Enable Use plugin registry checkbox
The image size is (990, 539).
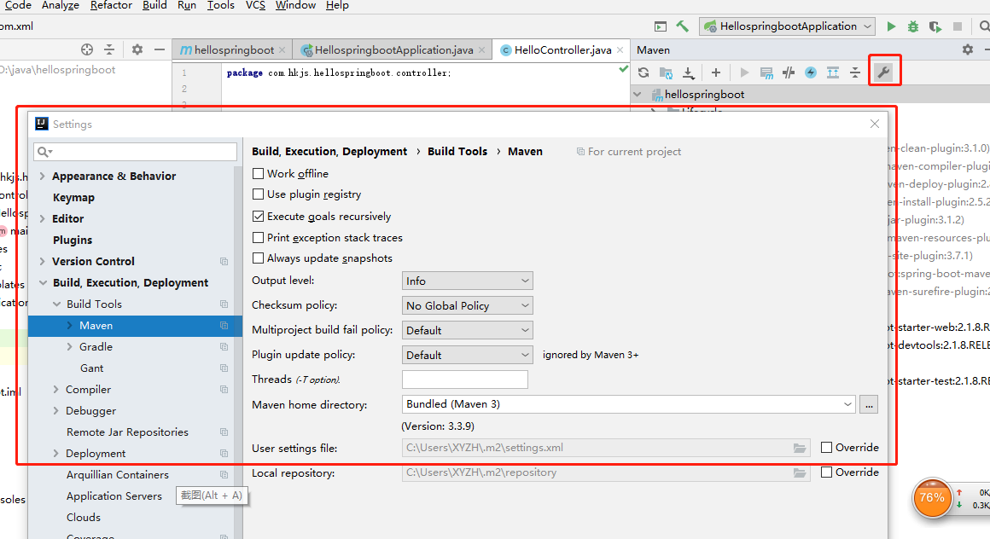point(258,194)
